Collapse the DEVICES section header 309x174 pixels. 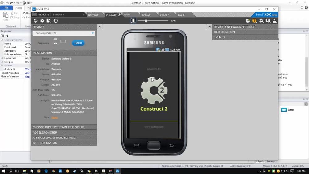(x=64, y=27)
